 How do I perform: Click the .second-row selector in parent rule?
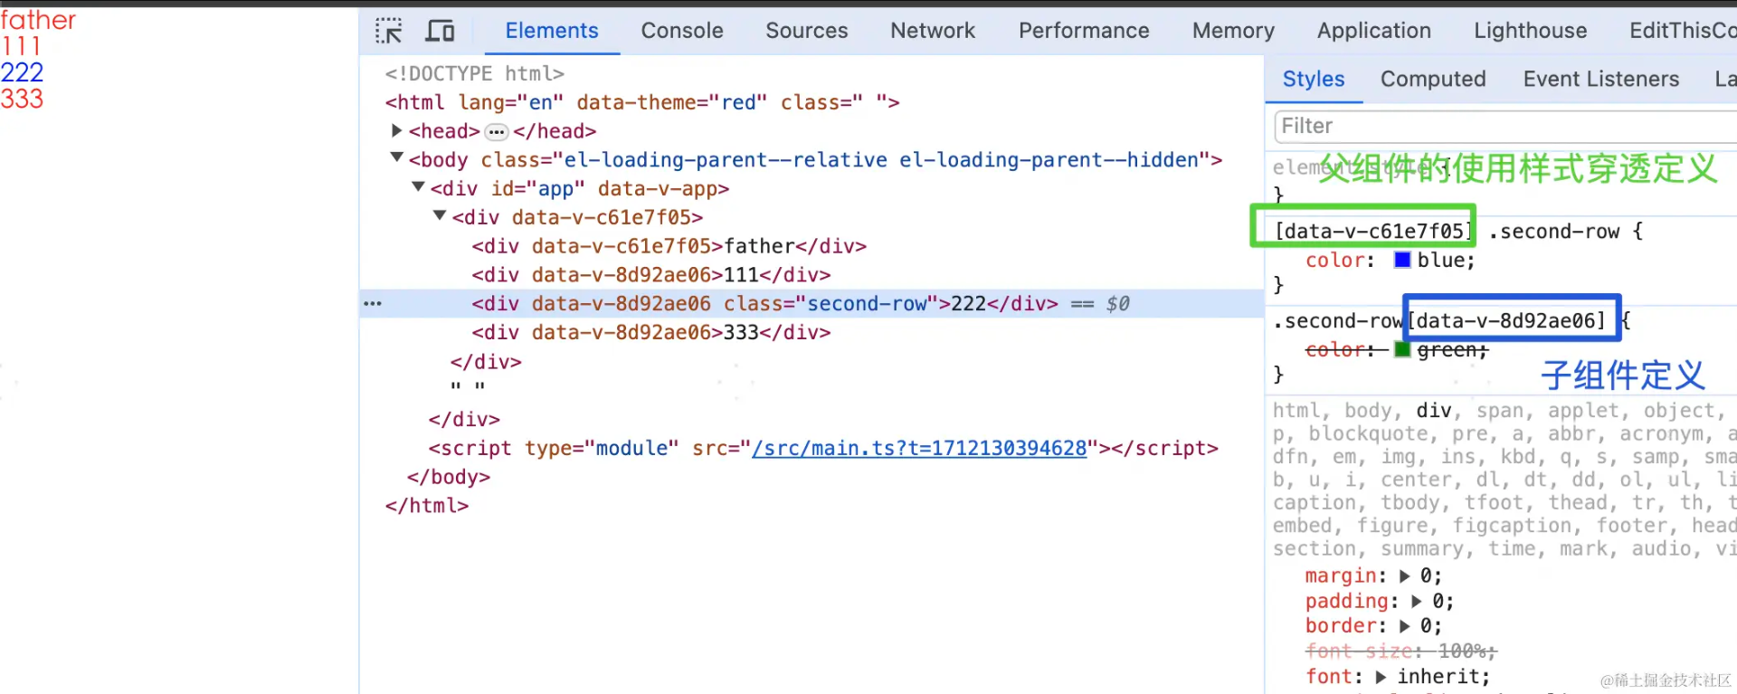1553,232
